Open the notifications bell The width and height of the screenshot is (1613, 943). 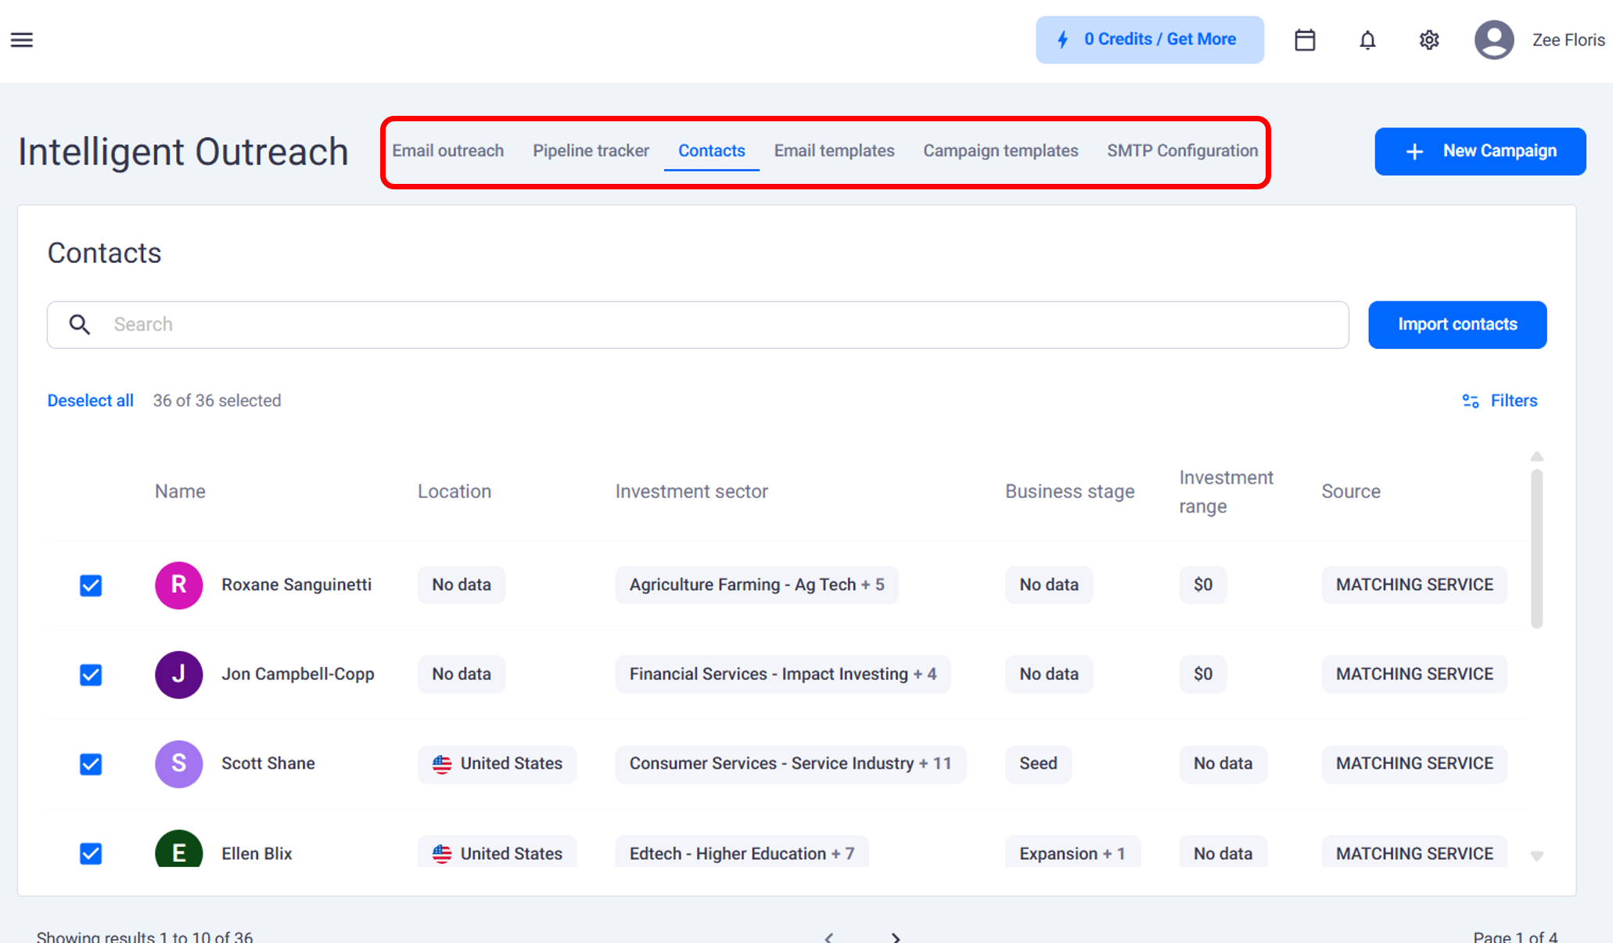click(1367, 40)
